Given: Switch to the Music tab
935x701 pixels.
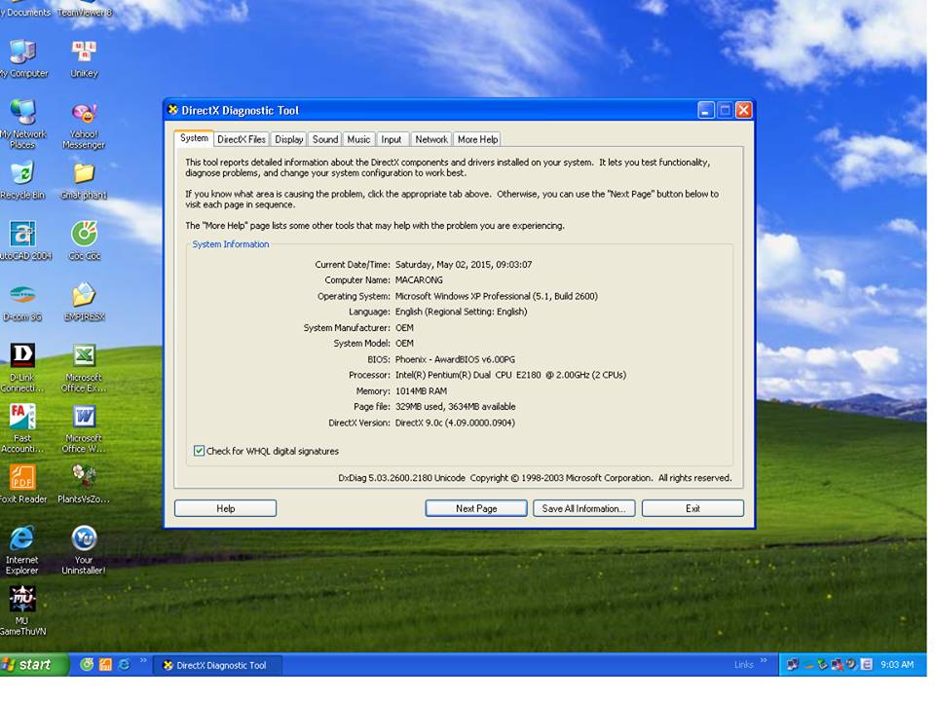Looking at the screenshot, I should [x=358, y=139].
